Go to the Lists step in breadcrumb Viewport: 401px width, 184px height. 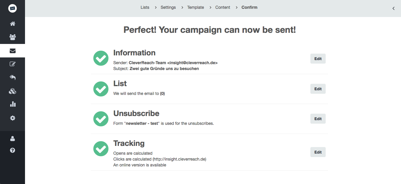point(145,7)
